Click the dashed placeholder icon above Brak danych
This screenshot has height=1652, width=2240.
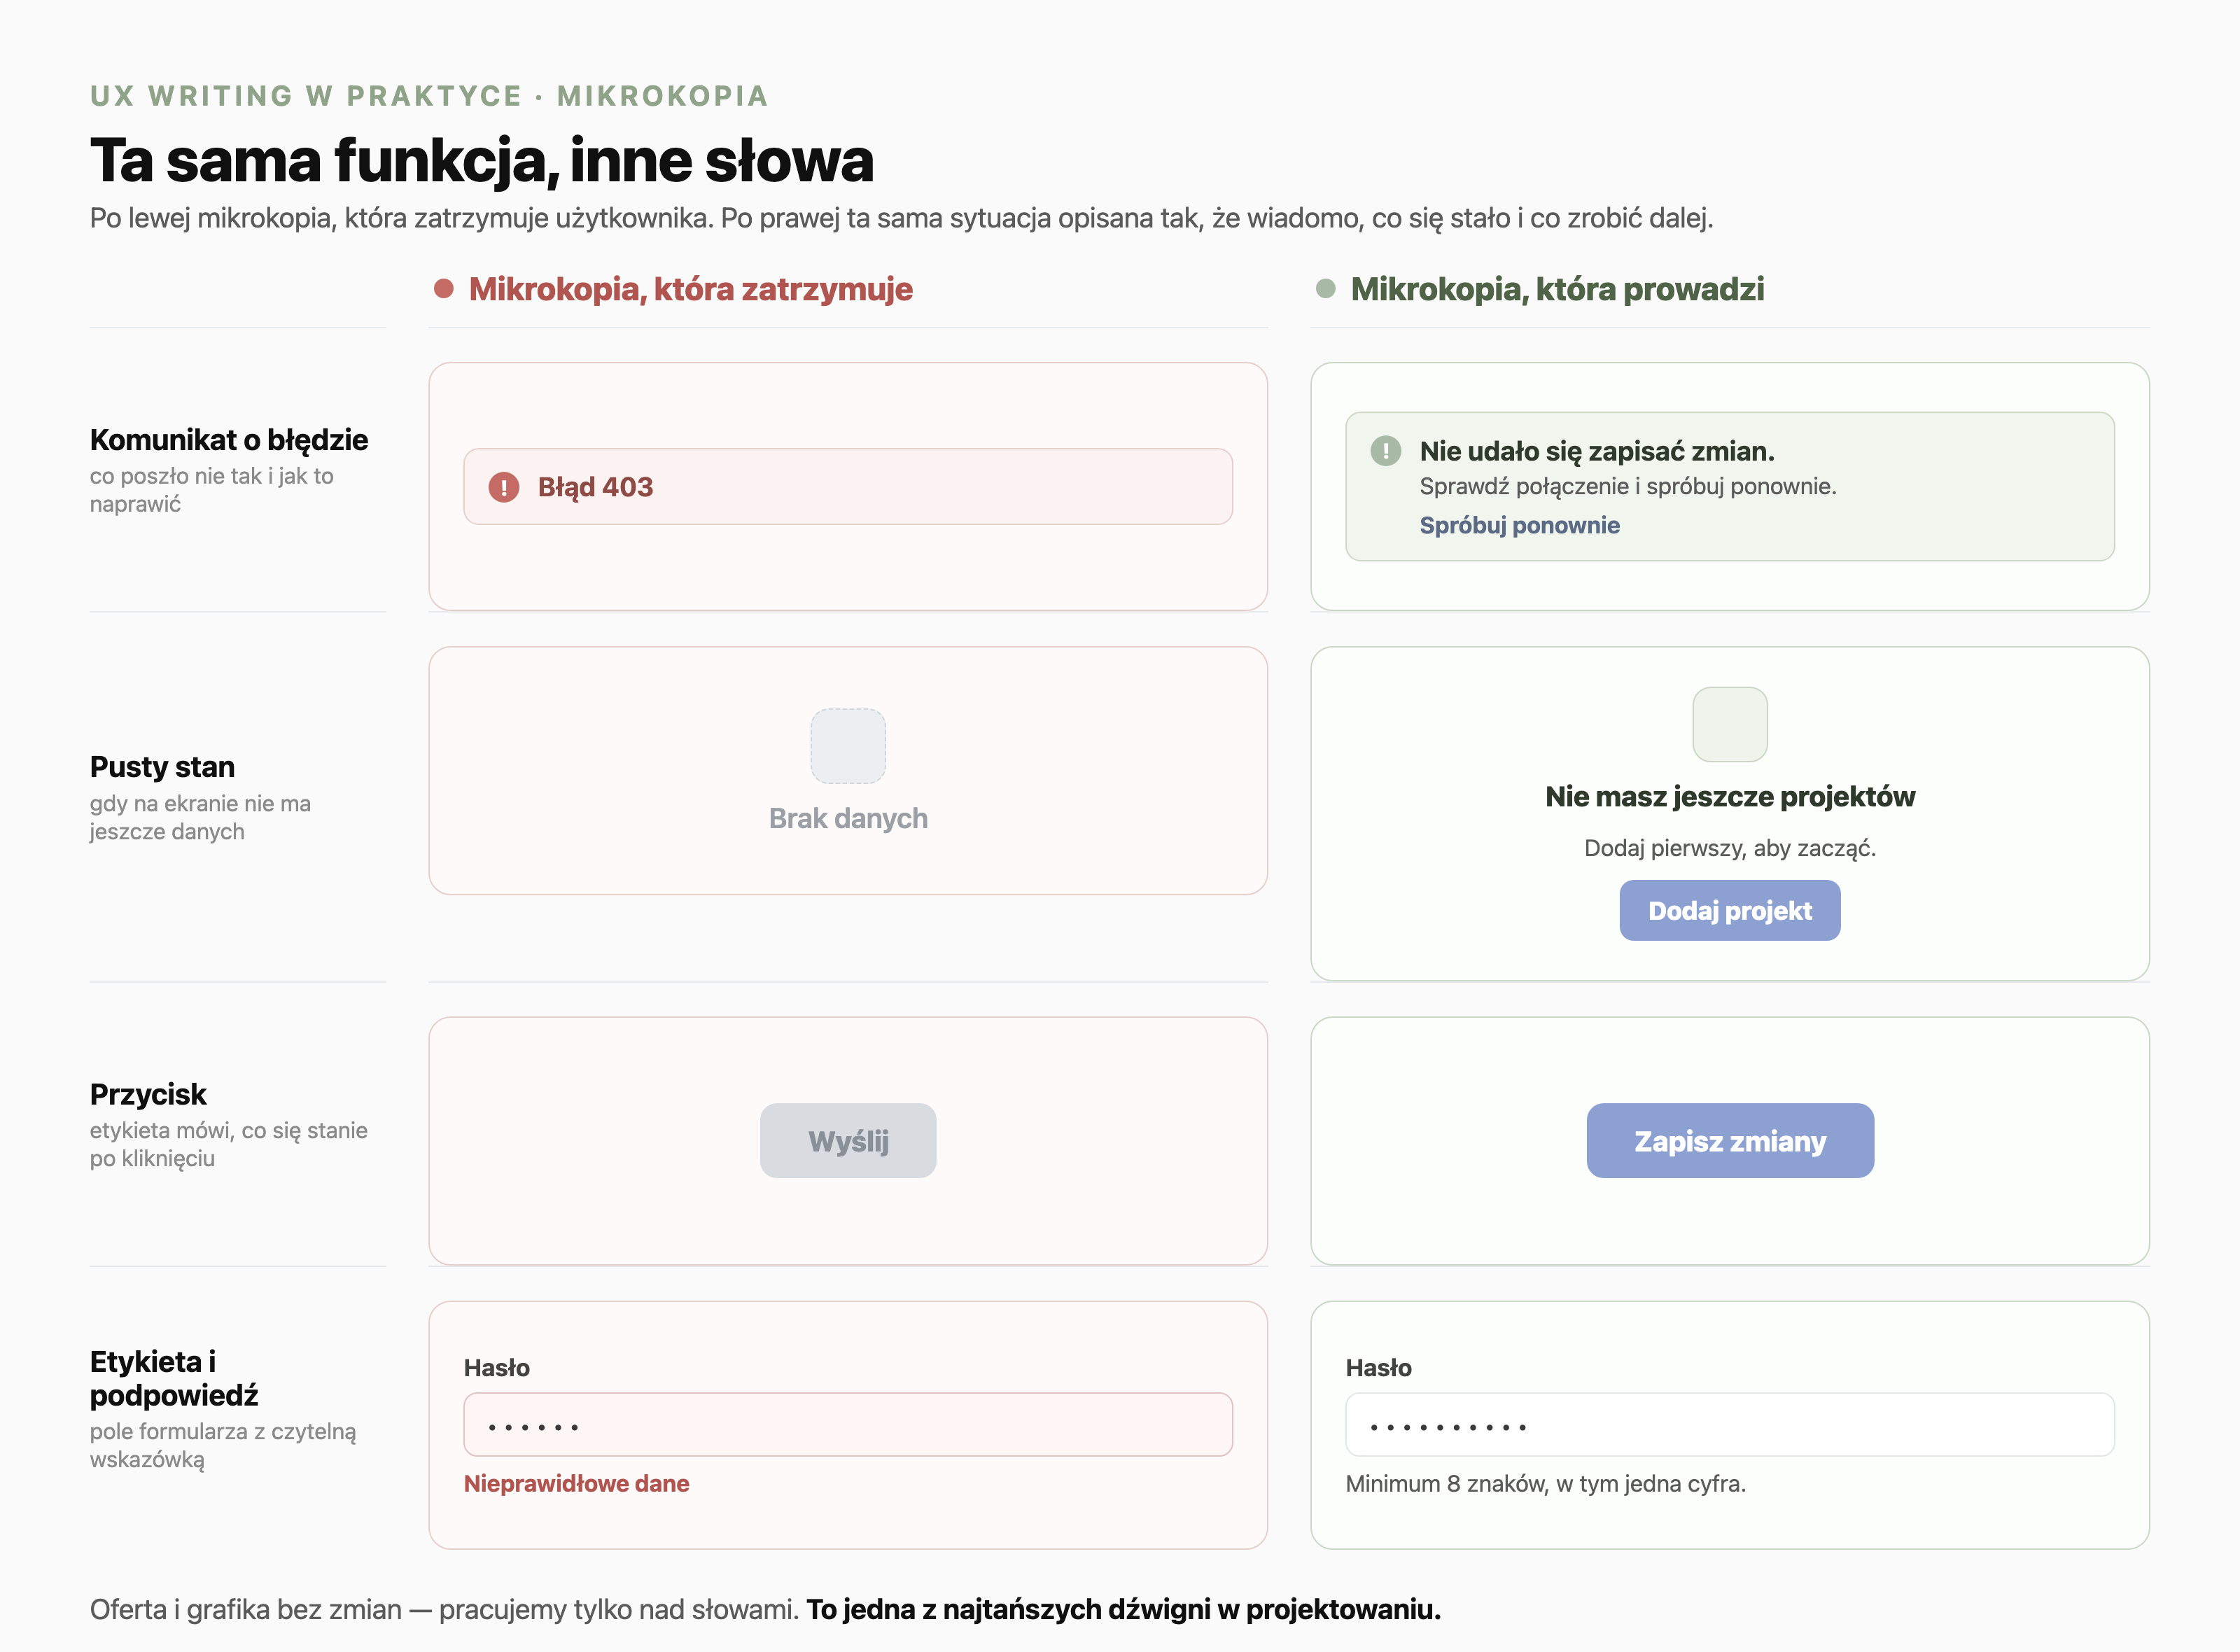point(848,746)
